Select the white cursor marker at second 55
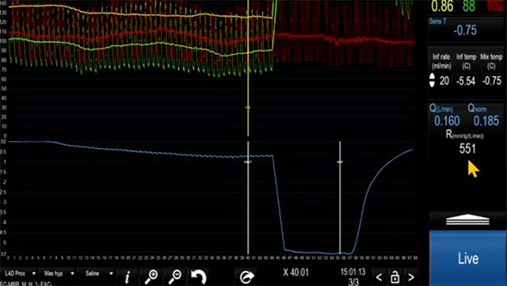Viewport: 507px width, 286px height. click(340, 197)
